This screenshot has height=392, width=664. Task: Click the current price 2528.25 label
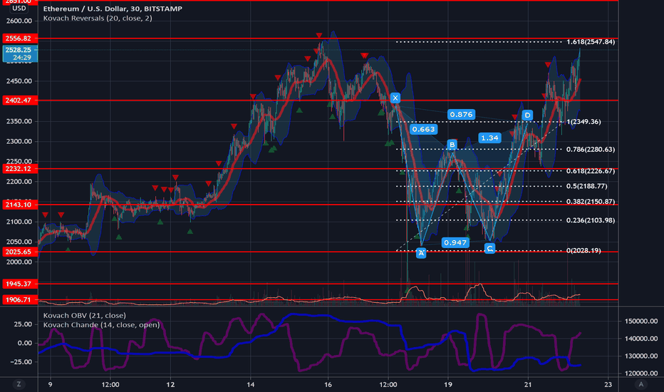[x=20, y=53]
